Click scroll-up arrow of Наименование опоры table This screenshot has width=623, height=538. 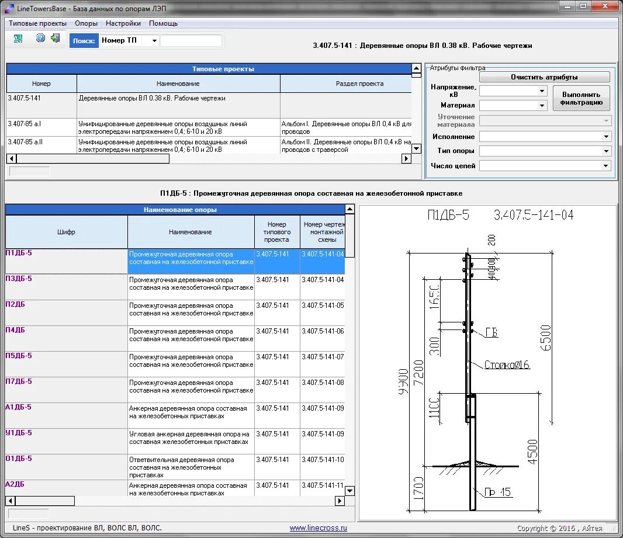point(349,209)
